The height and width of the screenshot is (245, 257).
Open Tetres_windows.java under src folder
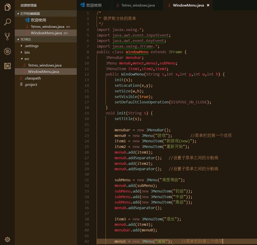pos(45,65)
